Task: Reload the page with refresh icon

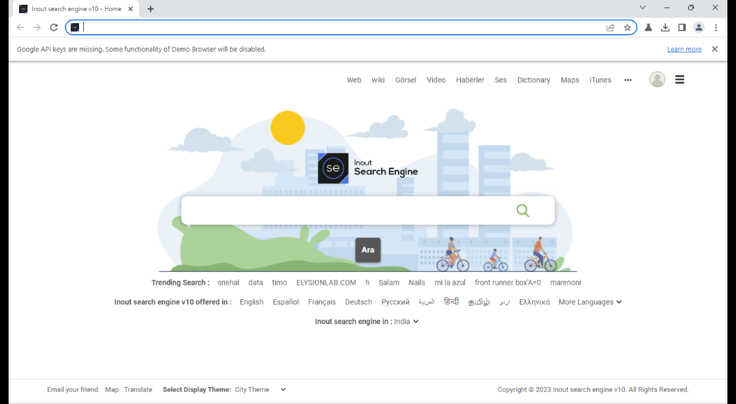Action: [54, 27]
